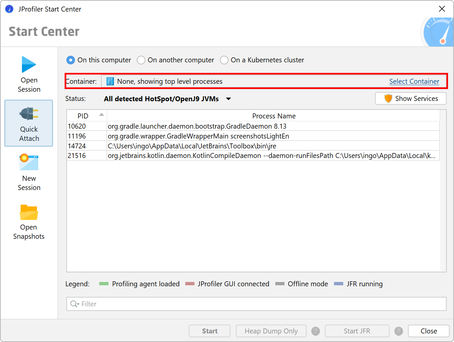Select PID 10620 in the process table
The image size is (454, 342).
(77, 126)
